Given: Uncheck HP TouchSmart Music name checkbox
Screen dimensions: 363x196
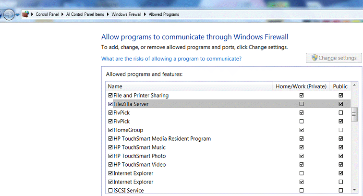Looking at the screenshot, I should (110, 147).
